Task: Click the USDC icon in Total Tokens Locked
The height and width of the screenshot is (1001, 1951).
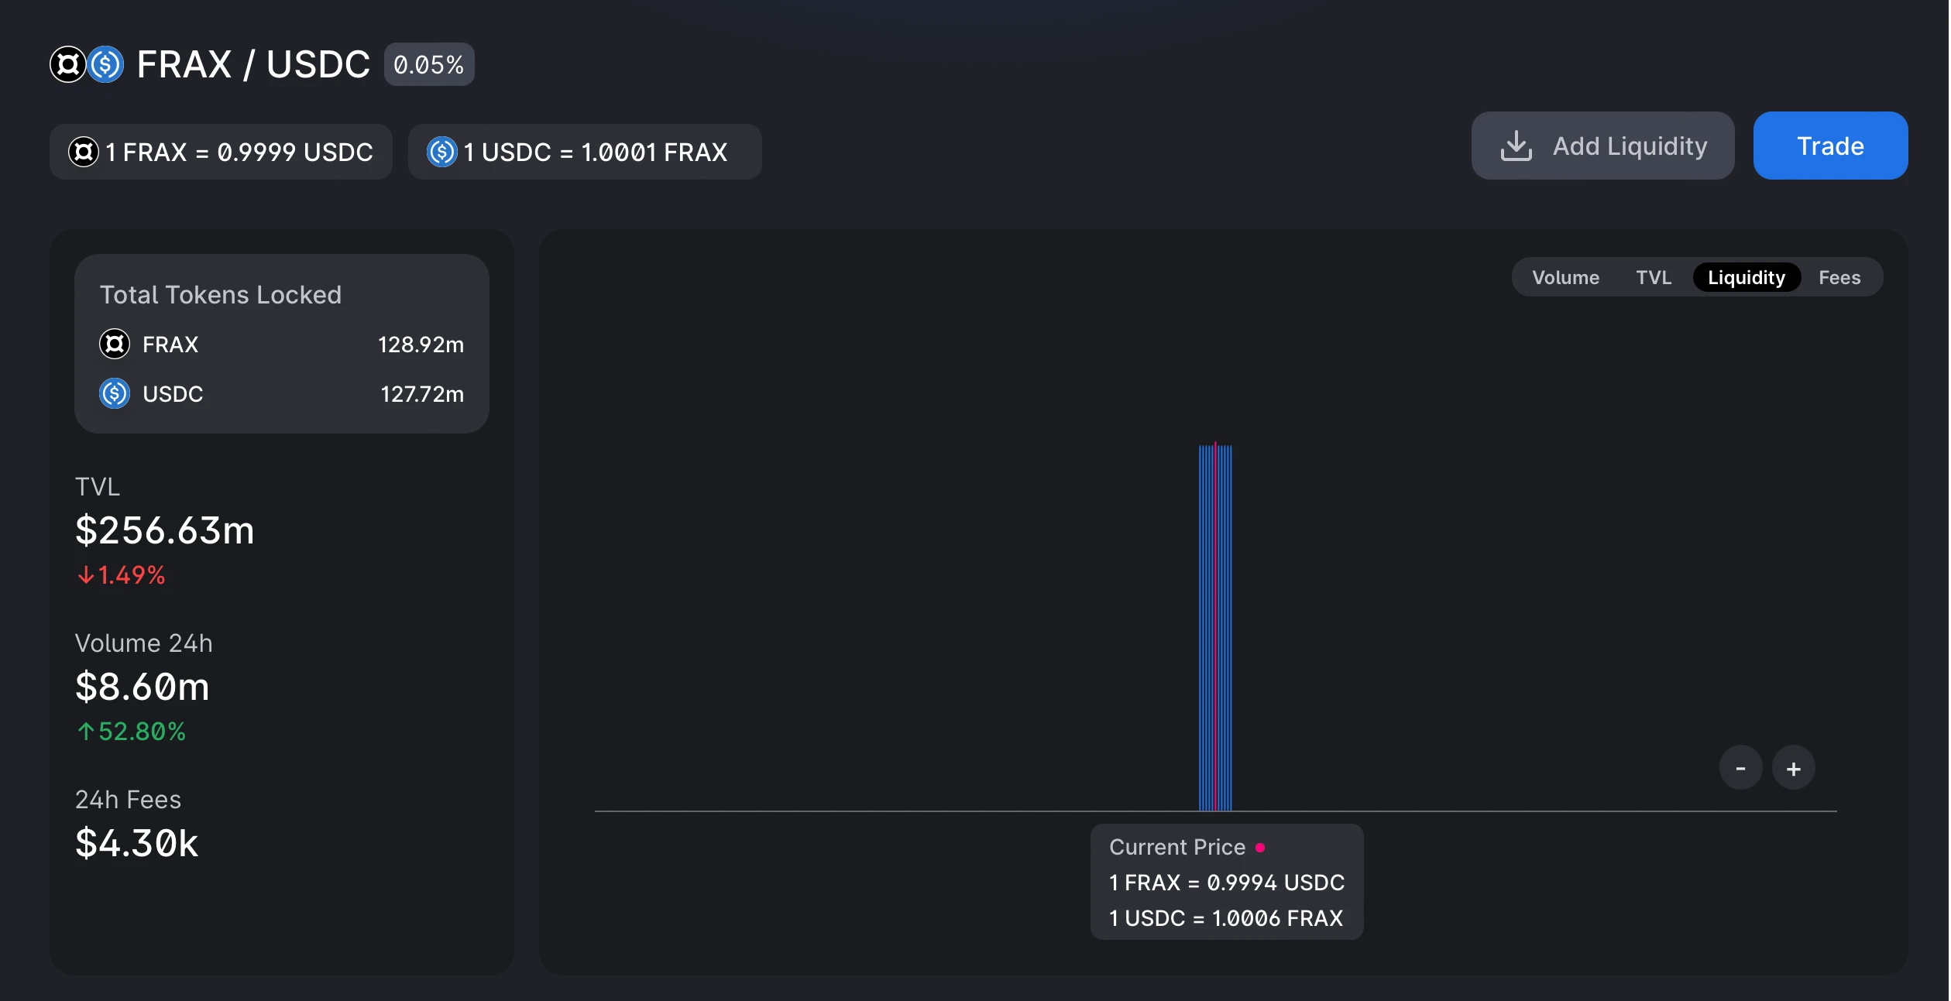Action: [x=115, y=392]
